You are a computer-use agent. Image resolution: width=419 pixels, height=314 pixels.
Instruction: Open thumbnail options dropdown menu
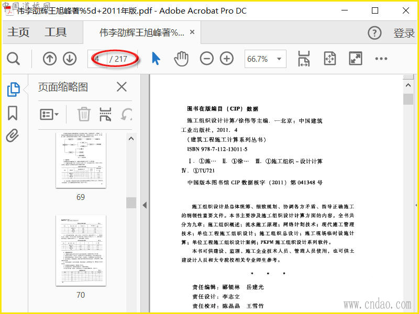pyautogui.click(x=49, y=115)
